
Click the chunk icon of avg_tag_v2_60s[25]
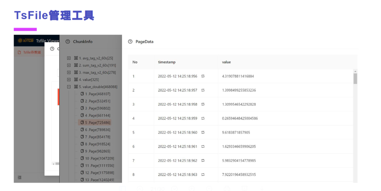click(x=76, y=58)
